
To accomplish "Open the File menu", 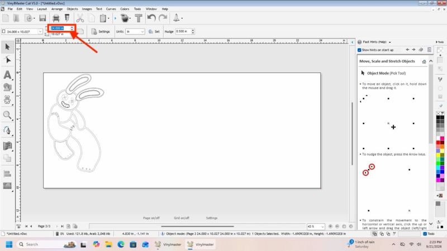I will point(10,9).
